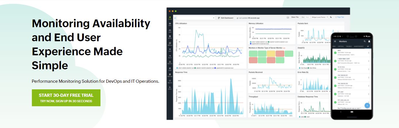
Task: Open the Server section in sidebar
Action: coord(170,37)
